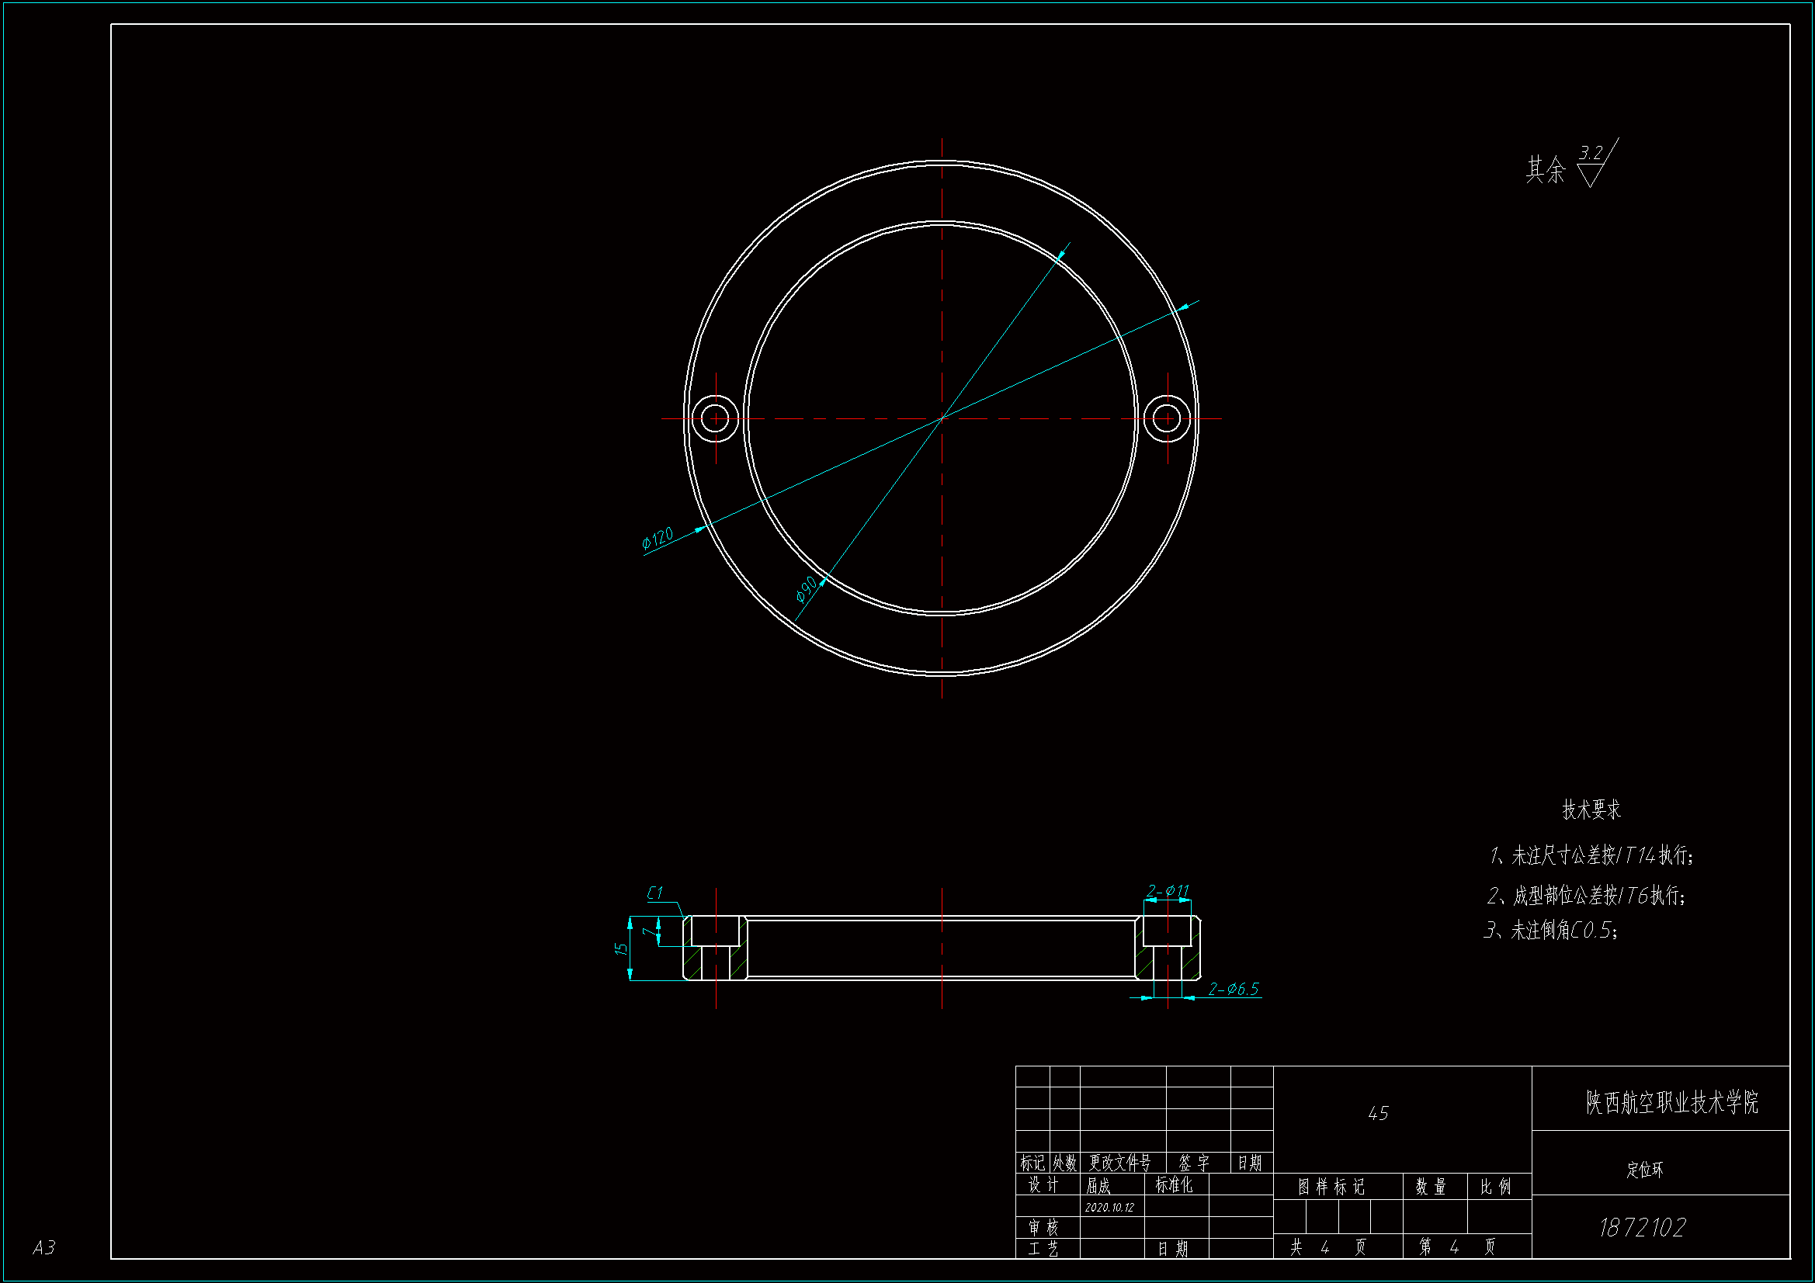Click technical note 2 about IT6

[1586, 896]
